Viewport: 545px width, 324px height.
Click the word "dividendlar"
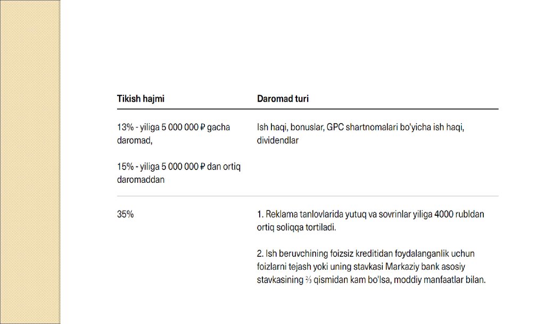point(277,141)
